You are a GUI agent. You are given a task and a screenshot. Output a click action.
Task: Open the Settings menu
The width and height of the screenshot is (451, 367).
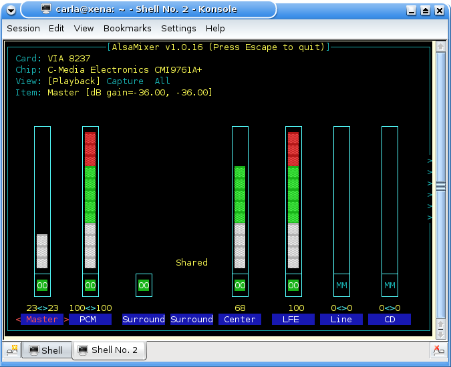coord(178,29)
